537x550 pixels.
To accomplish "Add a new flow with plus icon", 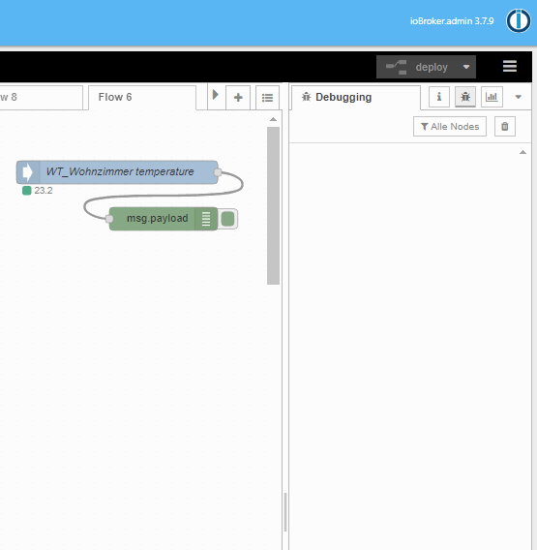I will point(238,98).
